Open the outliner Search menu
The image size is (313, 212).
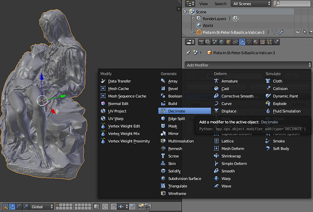click(220, 4)
